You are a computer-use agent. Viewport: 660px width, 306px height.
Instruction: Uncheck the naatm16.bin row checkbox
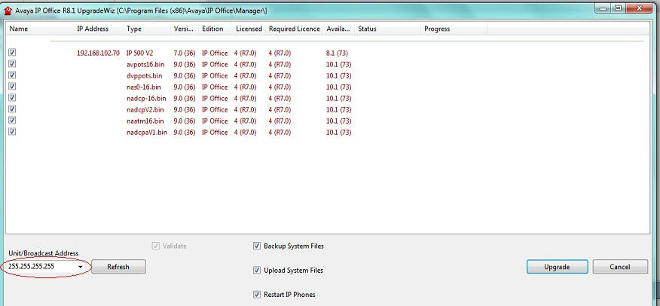tap(12, 121)
